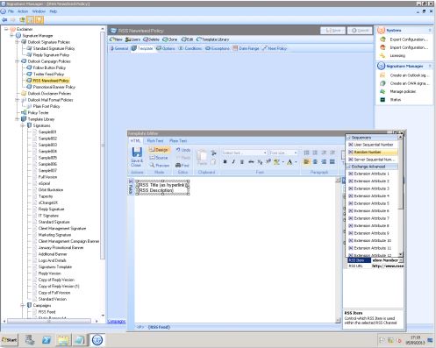Viewport: 436px width, 348px height.
Task: Click the Windows Start button
Action: [10, 340]
